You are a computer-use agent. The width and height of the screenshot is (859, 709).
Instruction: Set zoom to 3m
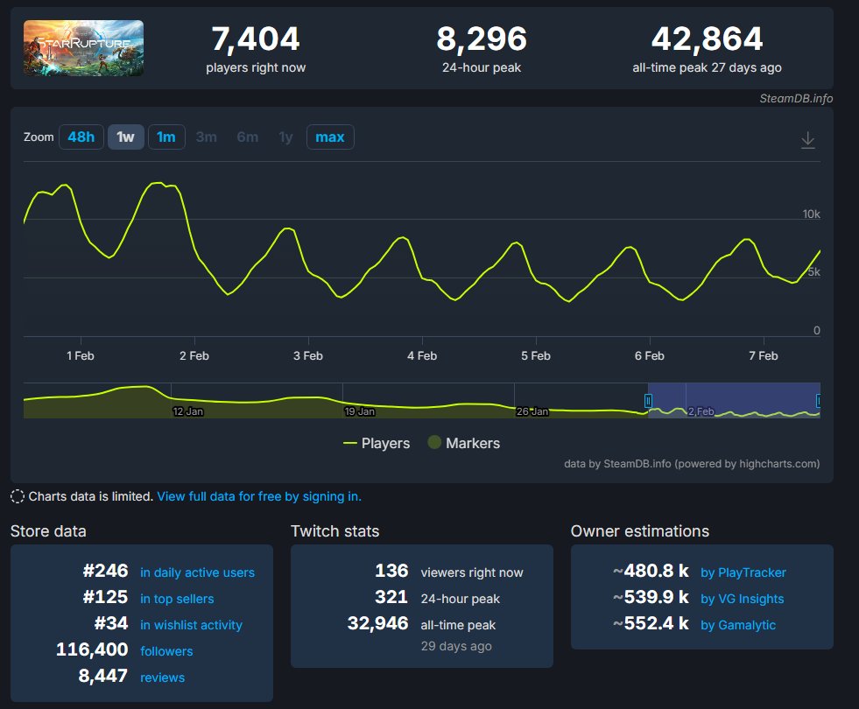[206, 137]
